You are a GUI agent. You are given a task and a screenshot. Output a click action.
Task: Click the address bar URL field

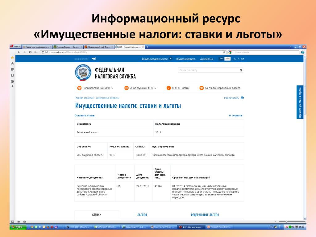point(136,52)
